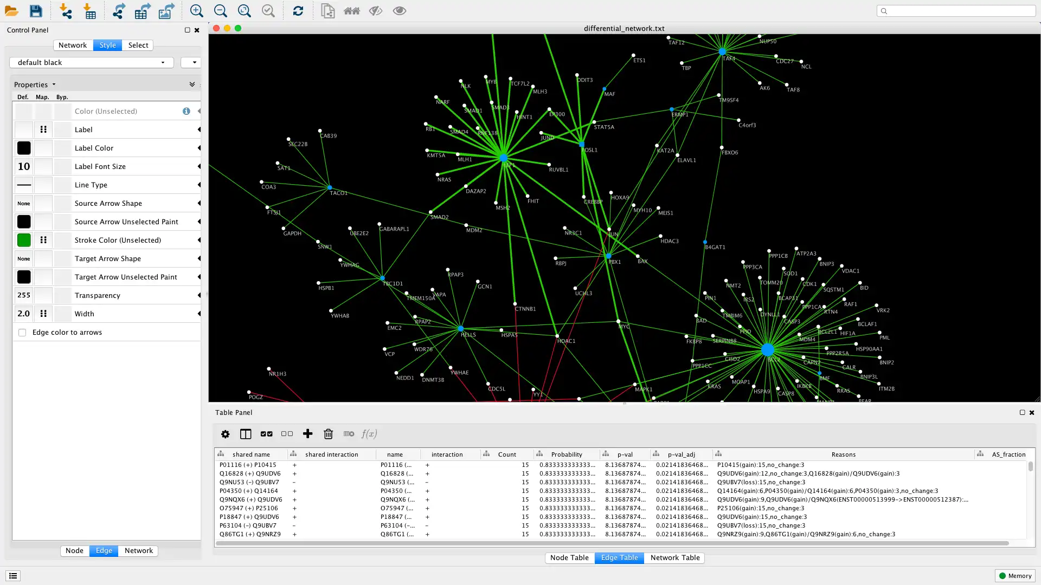The image size is (1041, 585).
Task: Toggle the Label property bypass checkbox
Action: click(61, 129)
